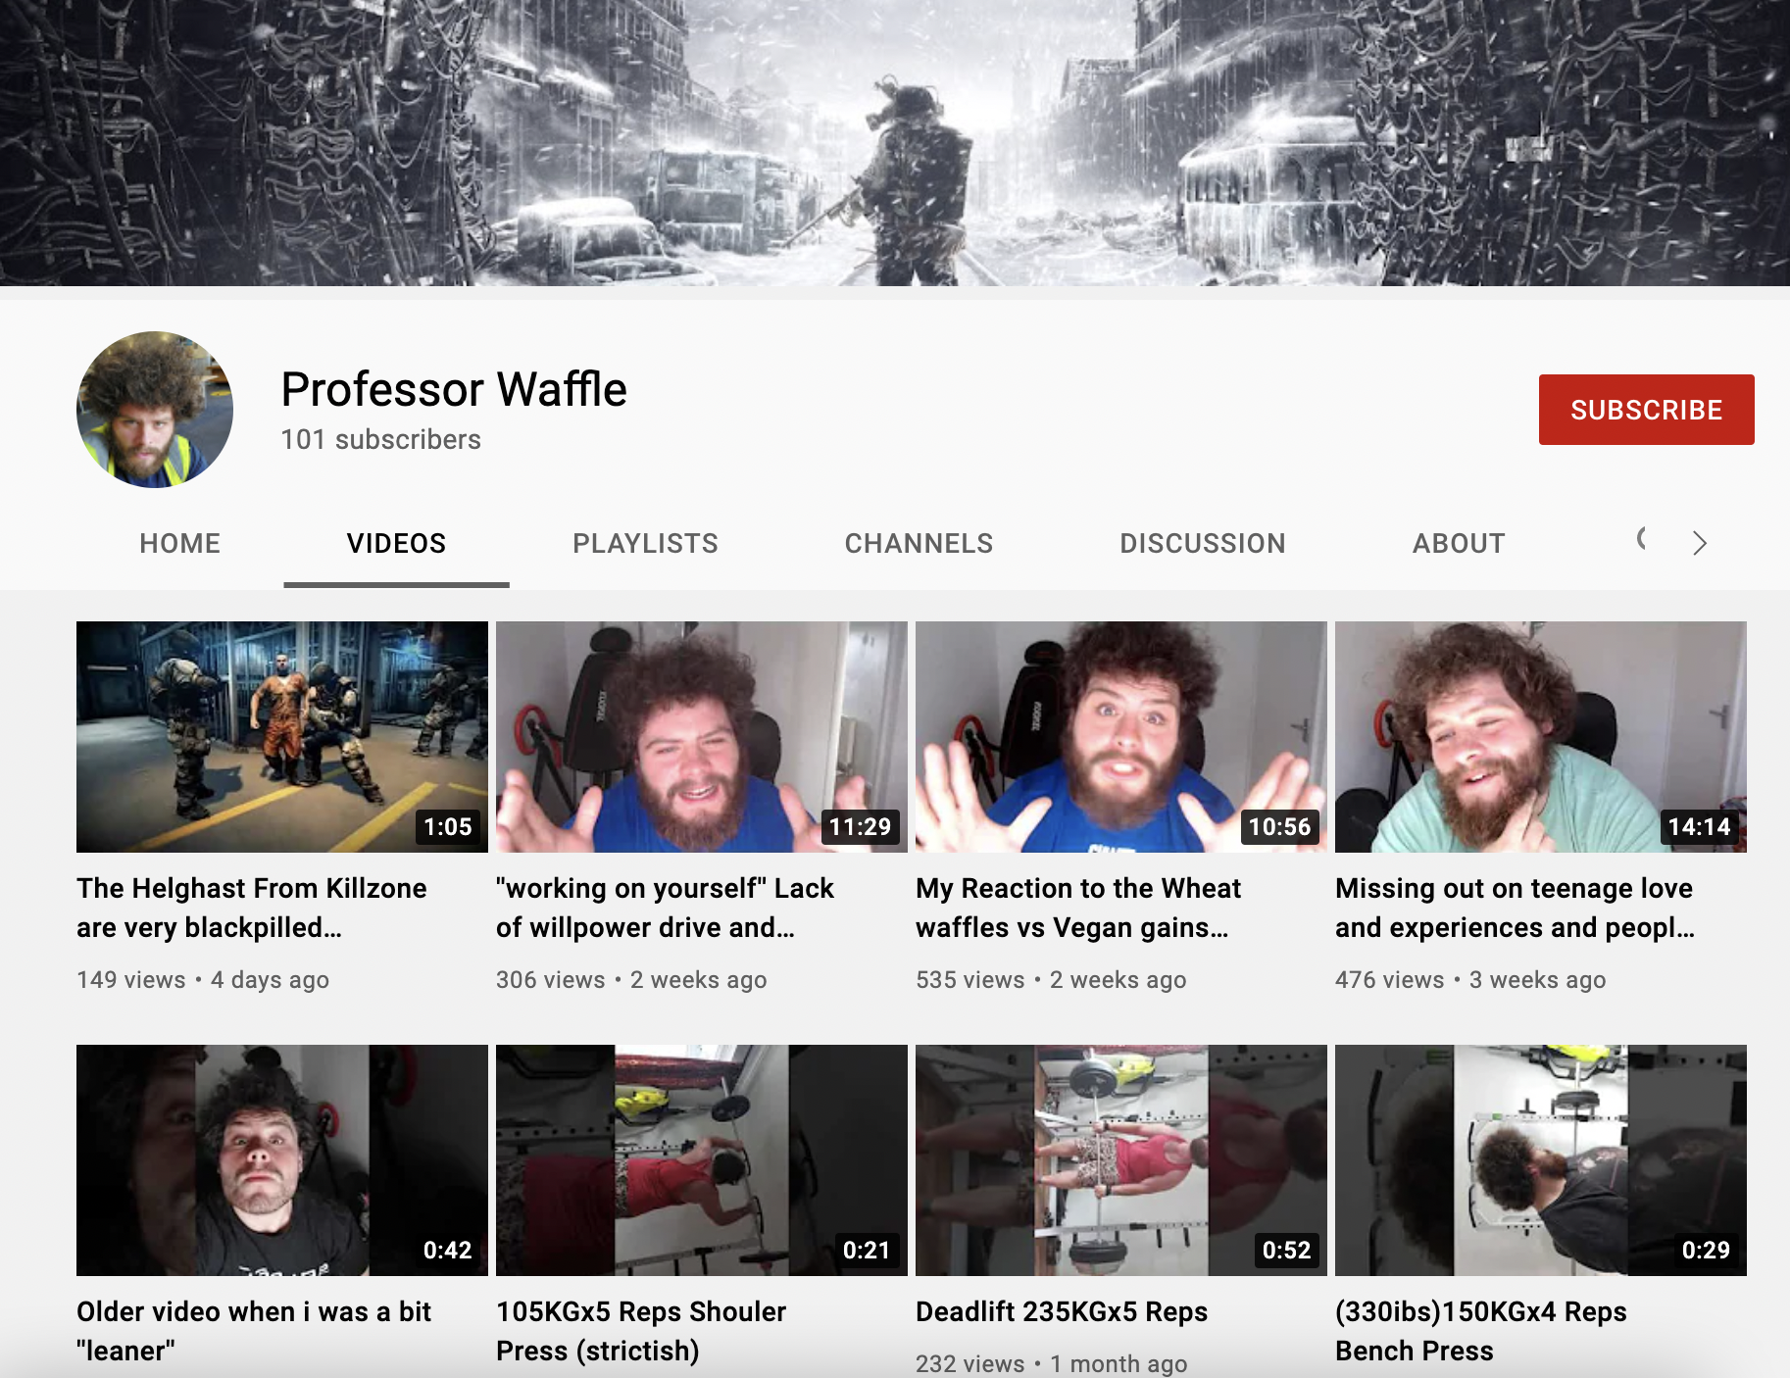Click "149 views • 4 days ago" text
1790x1378 pixels.
(203, 980)
